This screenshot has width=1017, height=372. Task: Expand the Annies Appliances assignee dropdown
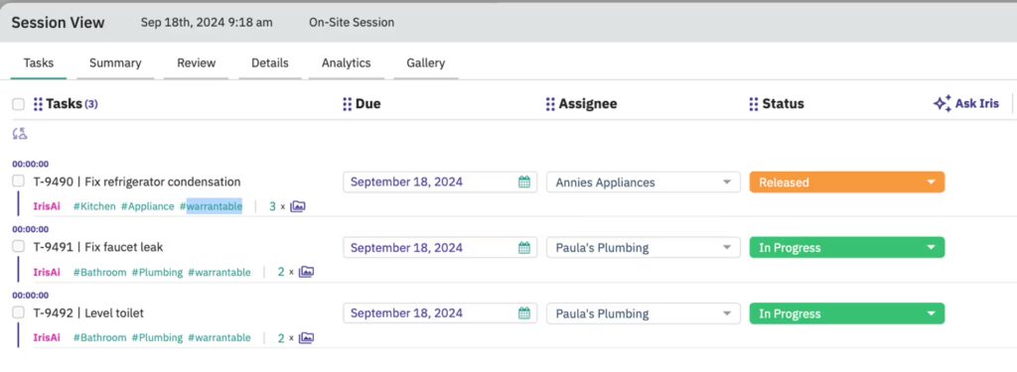click(643, 183)
